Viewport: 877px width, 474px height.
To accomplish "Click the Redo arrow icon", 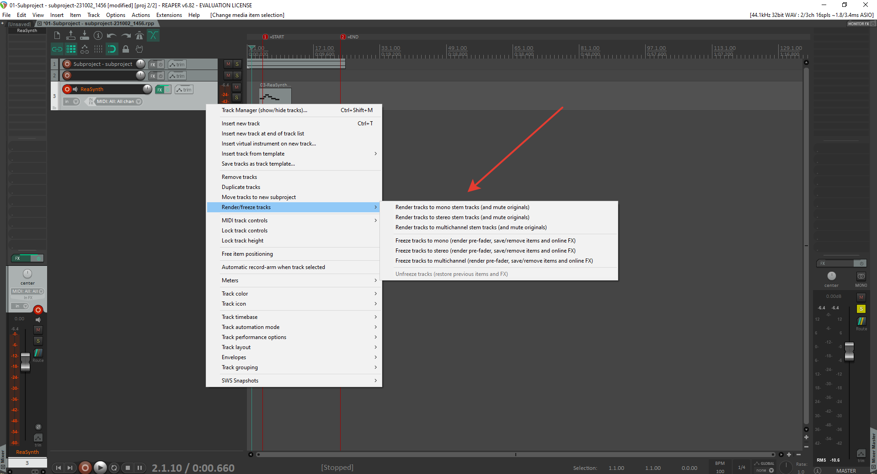I will pyautogui.click(x=126, y=35).
